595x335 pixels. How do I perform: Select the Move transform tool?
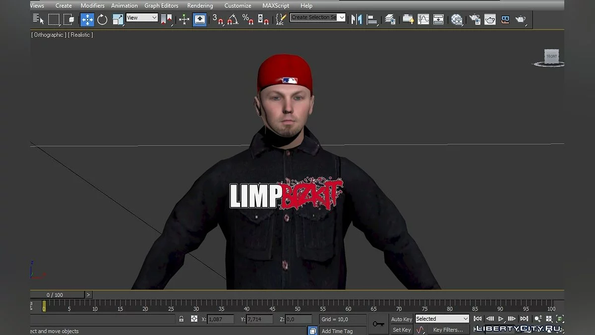tap(87, 19)
